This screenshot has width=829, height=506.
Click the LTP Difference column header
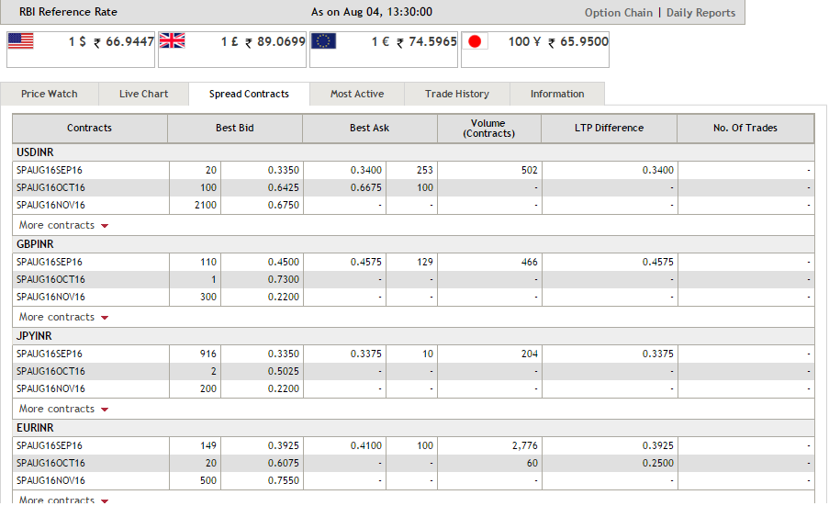(609, 128)
